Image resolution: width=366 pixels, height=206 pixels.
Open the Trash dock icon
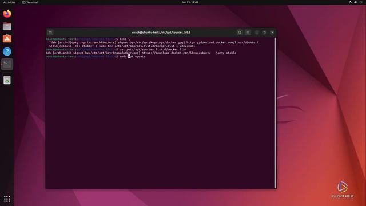7,80
